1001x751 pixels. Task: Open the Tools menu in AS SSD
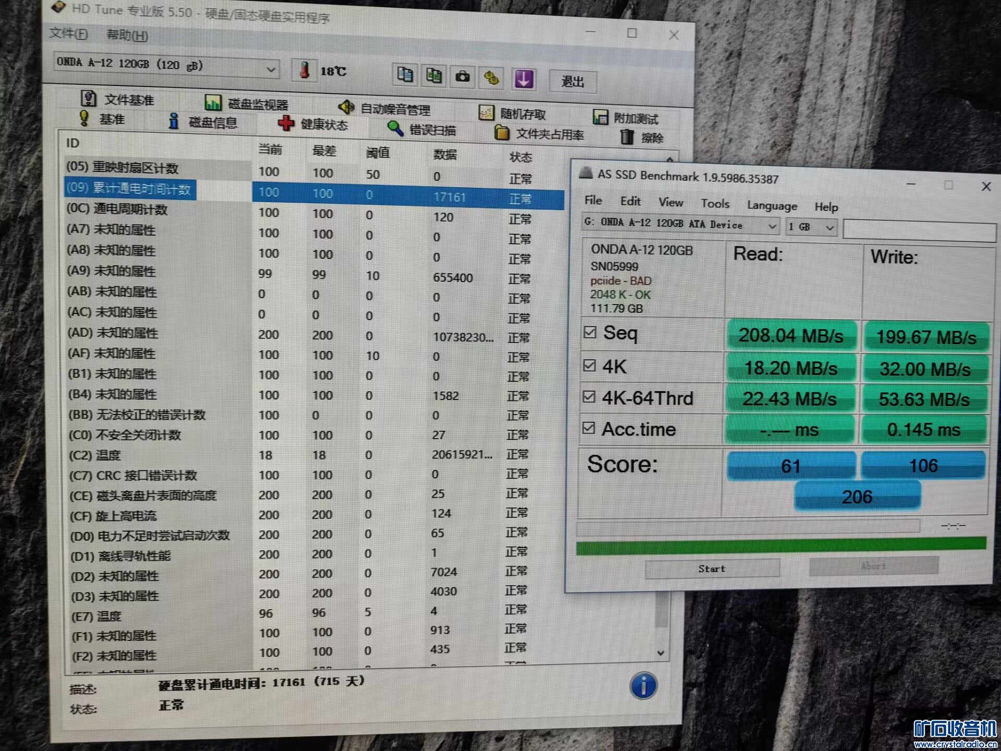(714, 203)
